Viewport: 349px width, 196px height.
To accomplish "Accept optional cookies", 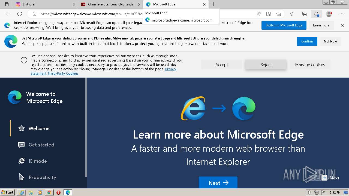I will coord(222,65).
